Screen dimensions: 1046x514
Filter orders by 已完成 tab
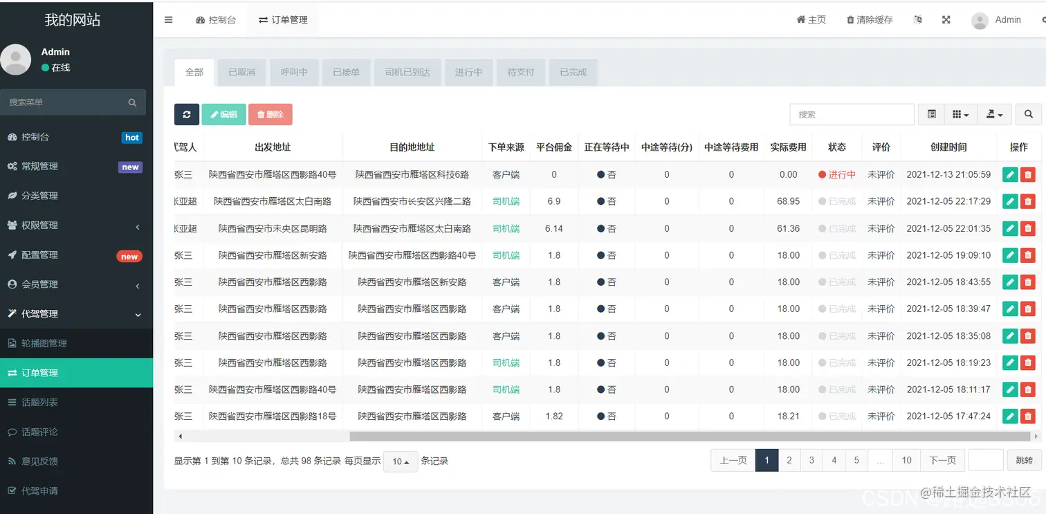(574, 72)
